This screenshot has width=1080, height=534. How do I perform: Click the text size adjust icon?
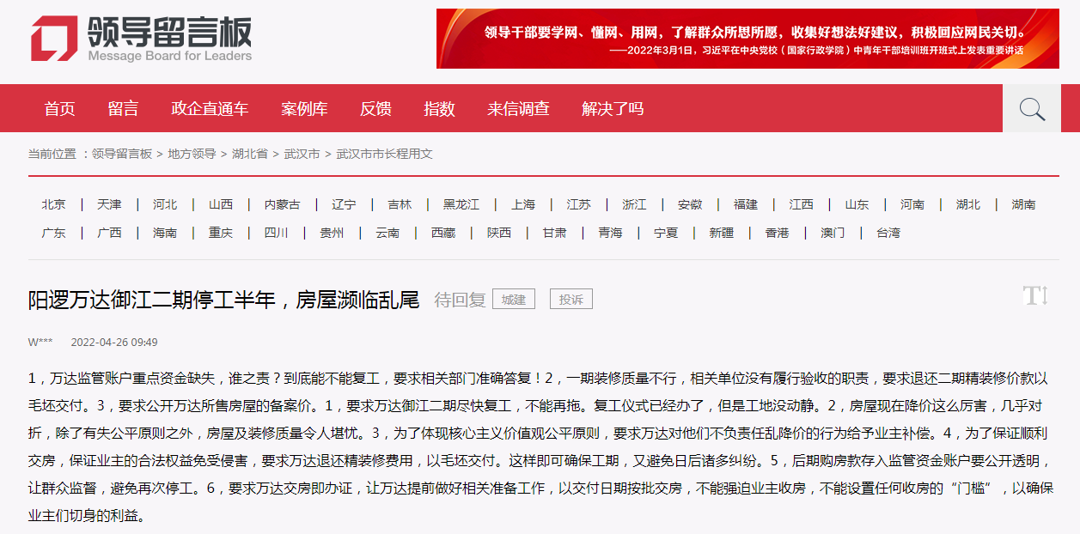tap(1034, 296)
